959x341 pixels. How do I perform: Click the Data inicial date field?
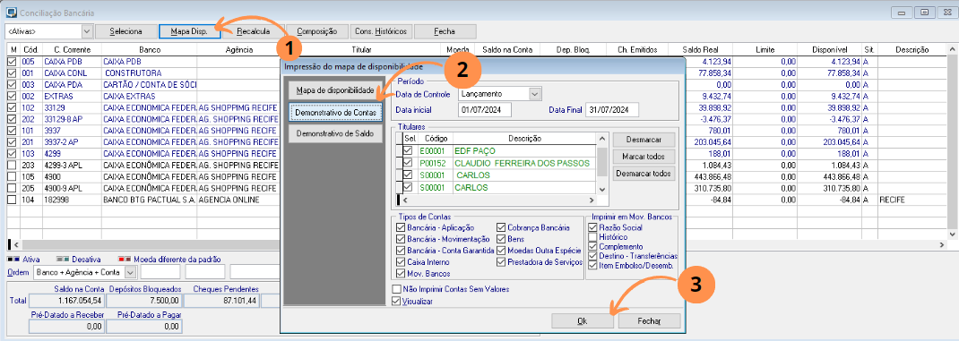[x=484, y=110]
